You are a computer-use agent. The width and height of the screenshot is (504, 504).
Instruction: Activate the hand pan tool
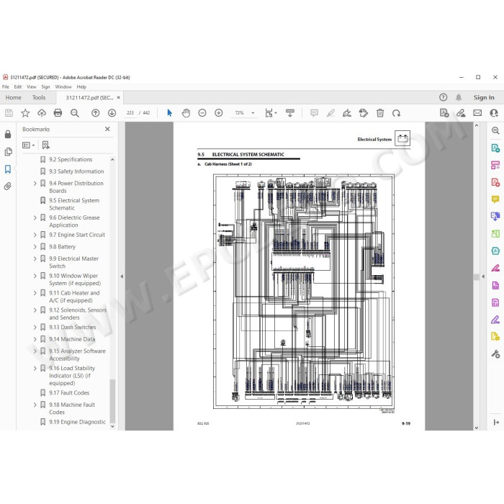(x=186, y=113)
